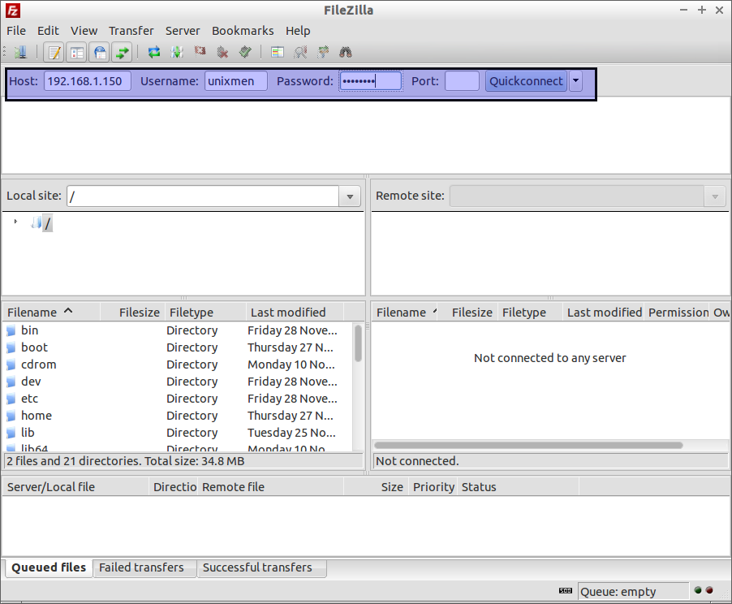The image size is (732, 604).
Task: Open the Quickconnect history dropdown arrow
Action: pyautogui.click(x=575, y=81)
